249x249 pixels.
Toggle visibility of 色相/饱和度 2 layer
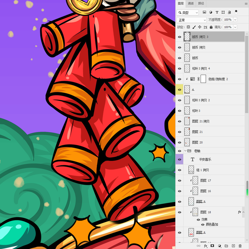180,79
